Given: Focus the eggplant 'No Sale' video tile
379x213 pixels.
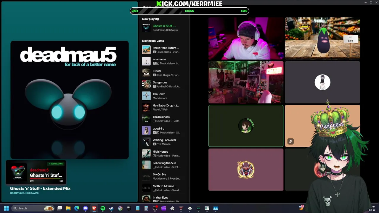Looking at the screenshot, I should [x=322, y=38].
